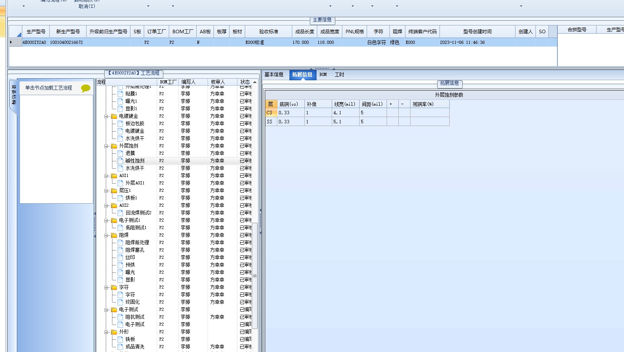Click the document icon beside 外层AOI1
This screenshot has height=352, width=624.
point(121,183)
